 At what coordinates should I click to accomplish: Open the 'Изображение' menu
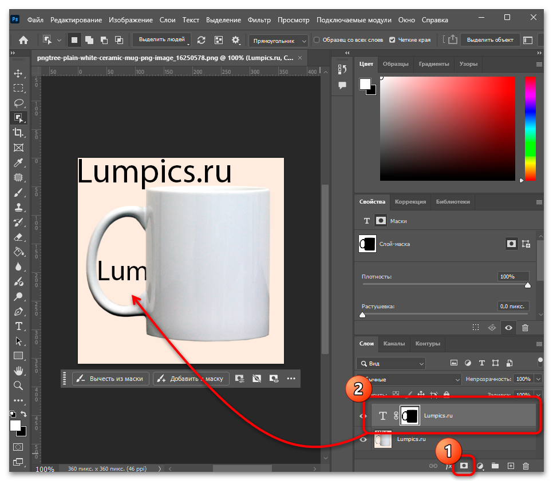(x=131, y=20)
